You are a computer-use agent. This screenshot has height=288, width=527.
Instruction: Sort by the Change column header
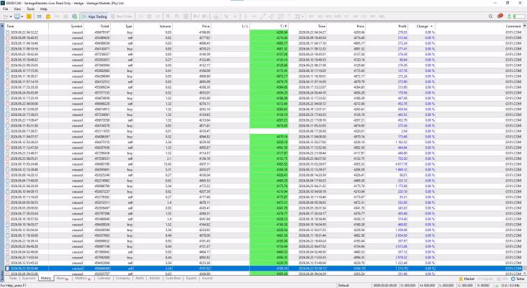(422, 26)
